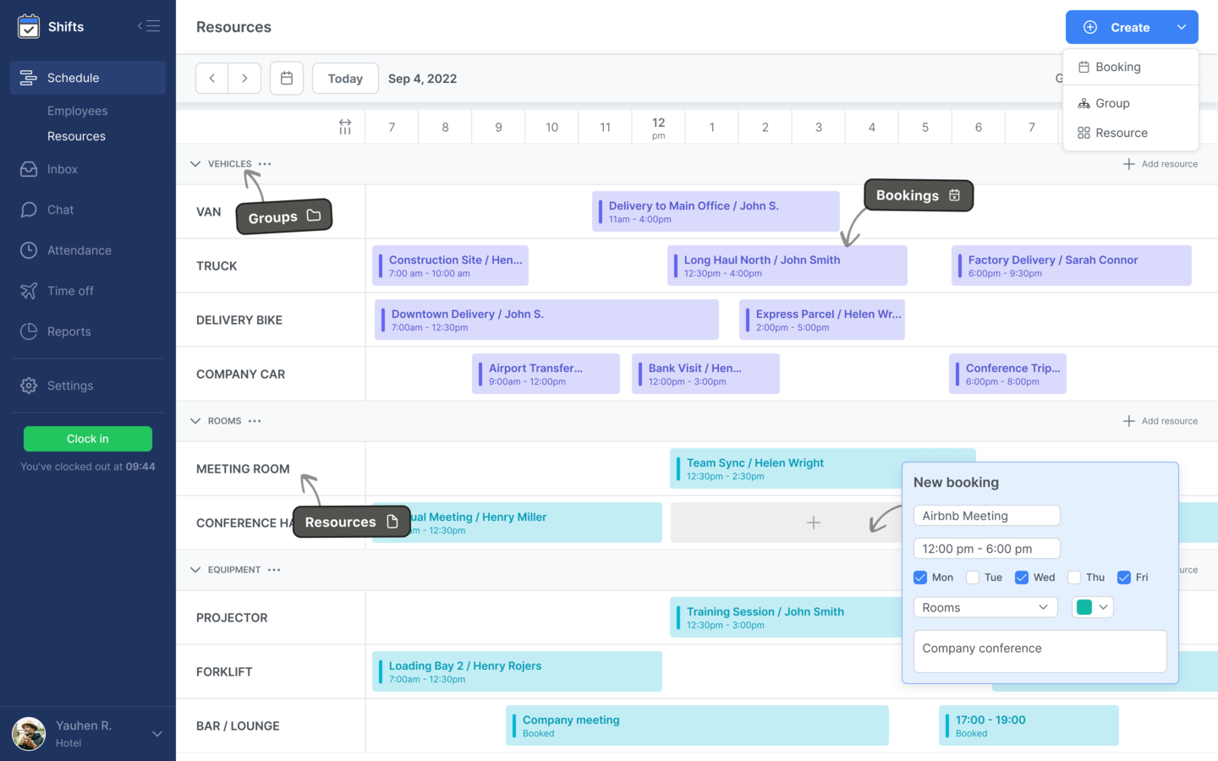Viewport: 1218px width, 761px height.
Task: Collapse the VEHICLES group
Action: click(x=195, y=163)
